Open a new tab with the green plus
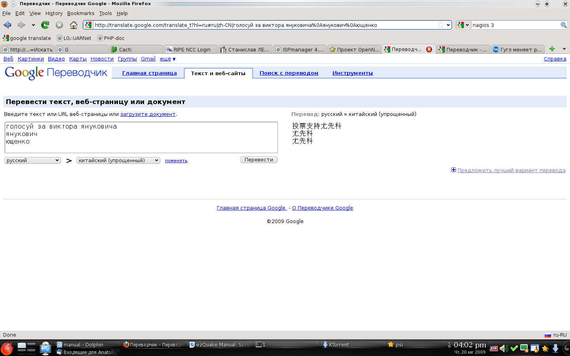This screenshot has width=570, height=356. click(552, 49)
